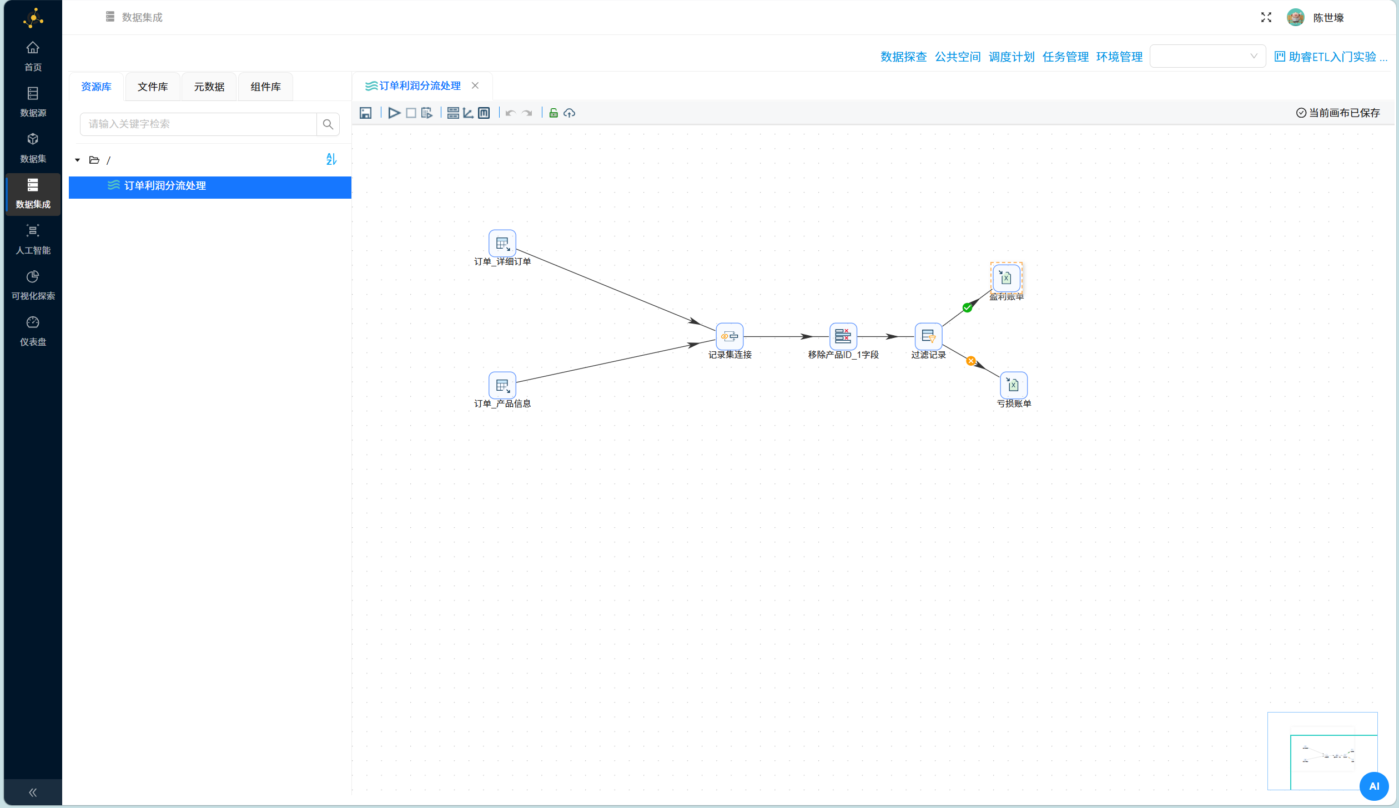Select 订单利润分流处理 in the resource tree

click(x=210, y=187)
